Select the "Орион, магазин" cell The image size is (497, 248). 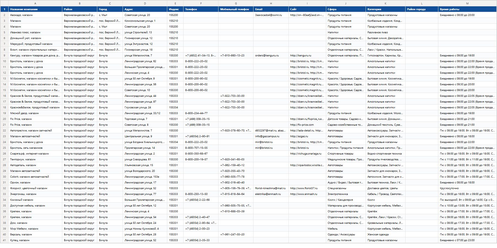coord(35,183)
